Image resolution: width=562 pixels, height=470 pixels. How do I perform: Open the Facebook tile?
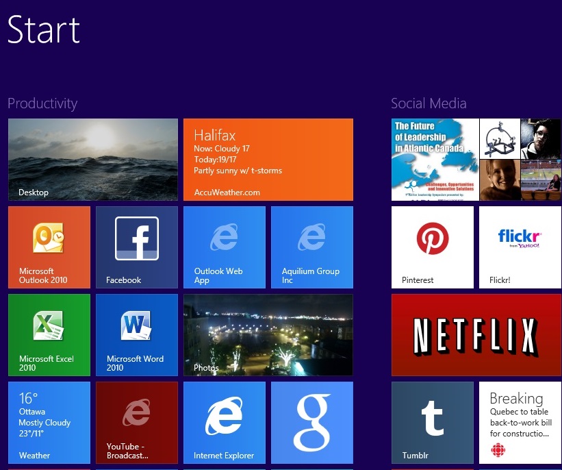137,247
